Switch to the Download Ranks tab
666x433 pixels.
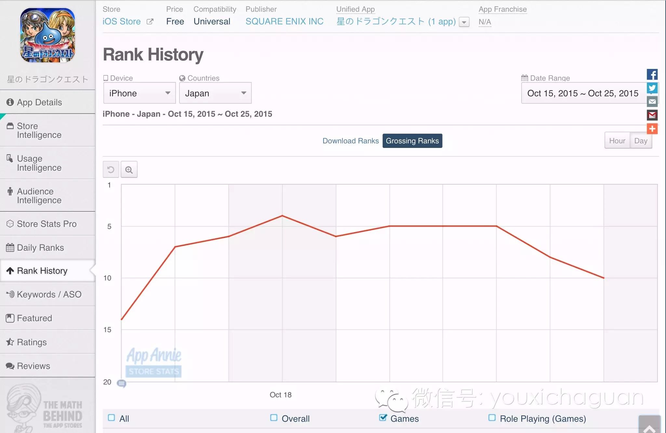click(x=350, y=141)
